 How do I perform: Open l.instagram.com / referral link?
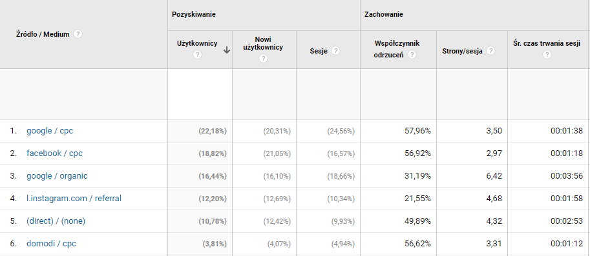74,199
